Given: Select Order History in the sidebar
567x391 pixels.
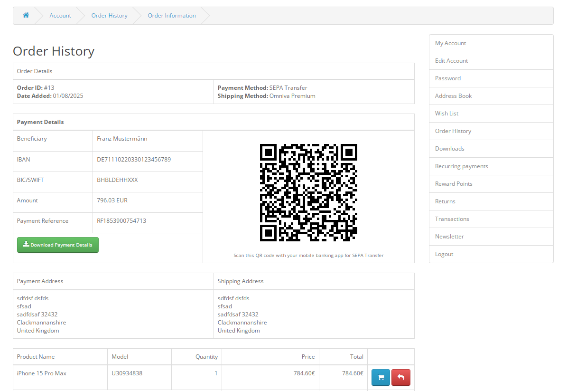Looking at the screenshot, I should tap(491, 131).
